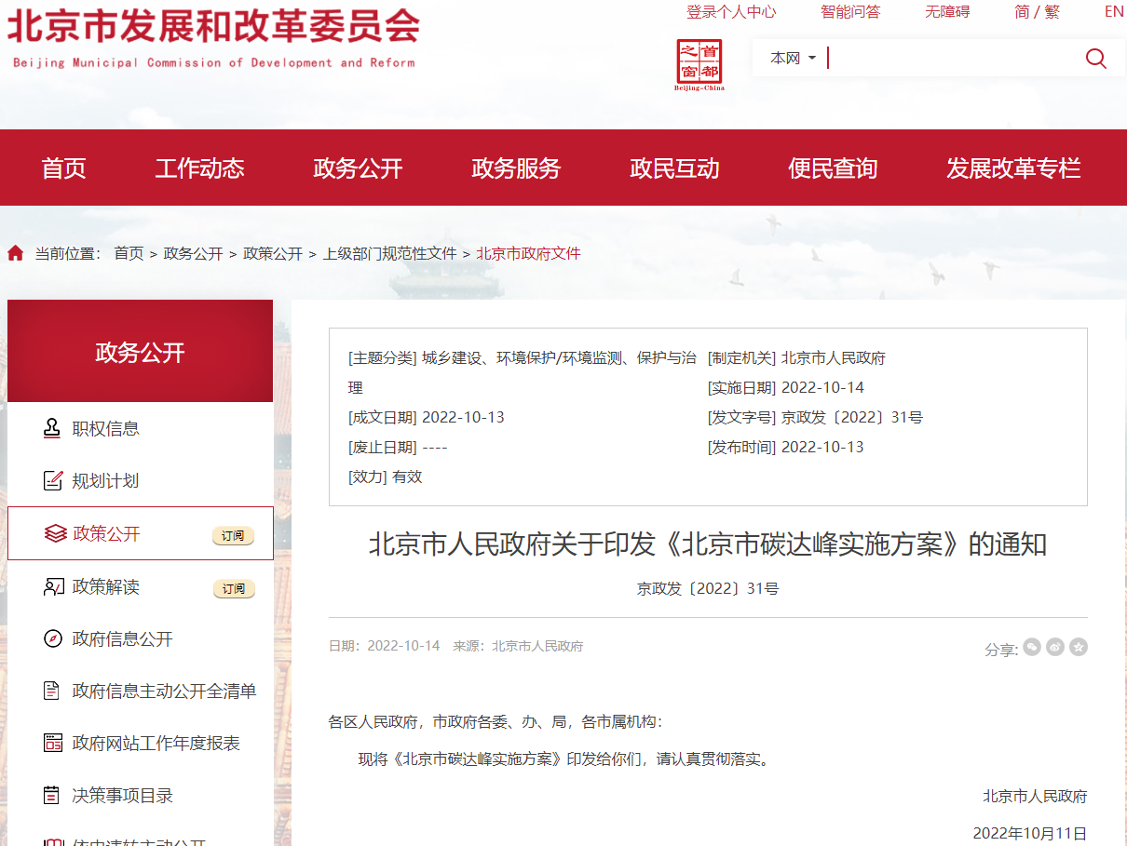Switch language to EN
This screenshot has height=846, width=1127.
(1114, 11)
